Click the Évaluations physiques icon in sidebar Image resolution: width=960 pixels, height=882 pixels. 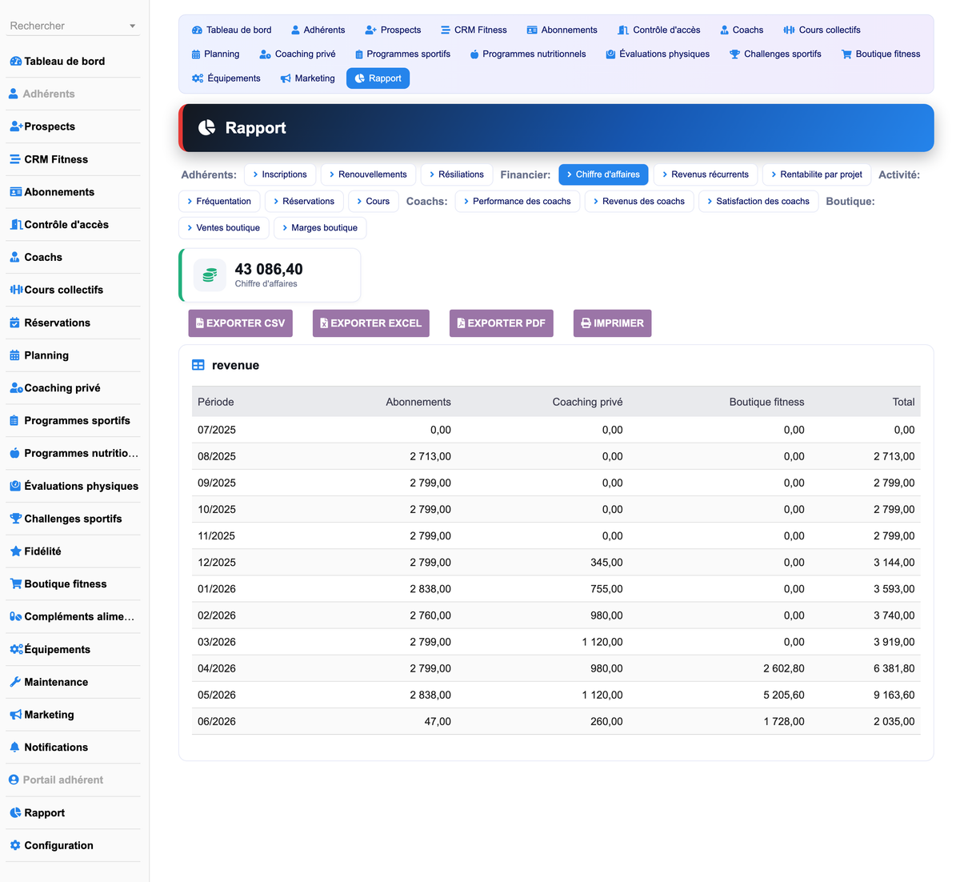pyautogui.click(x=15, y=486)
